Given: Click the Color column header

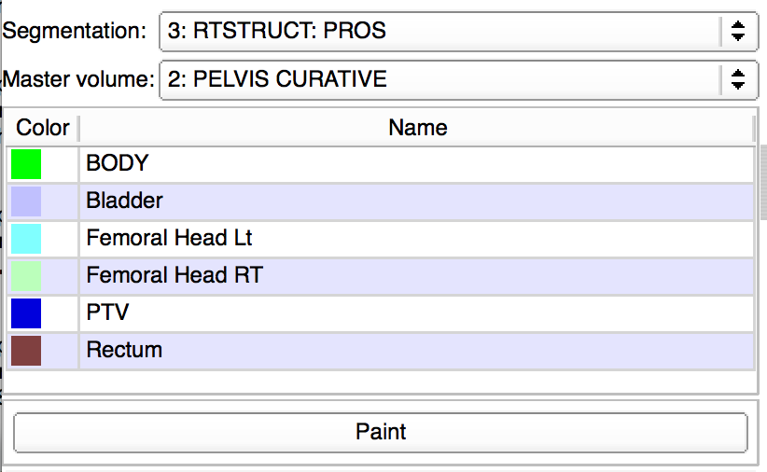Looking at the screenshot, I should click(43, 128).
